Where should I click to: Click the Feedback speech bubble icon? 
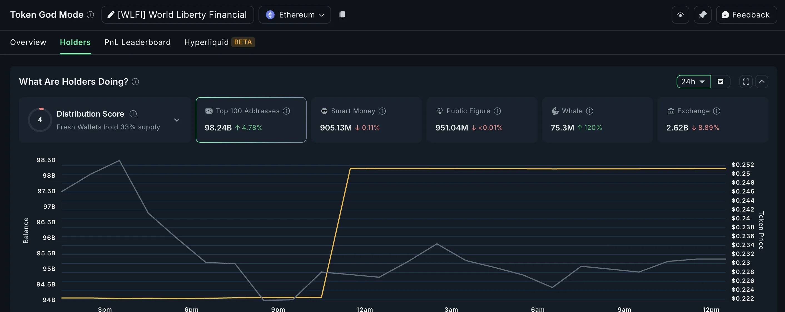pyautogui.click(x=726, y=15)
